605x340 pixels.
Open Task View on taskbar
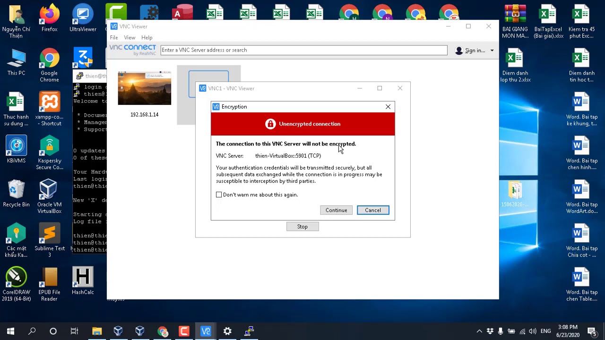(74, 331)
